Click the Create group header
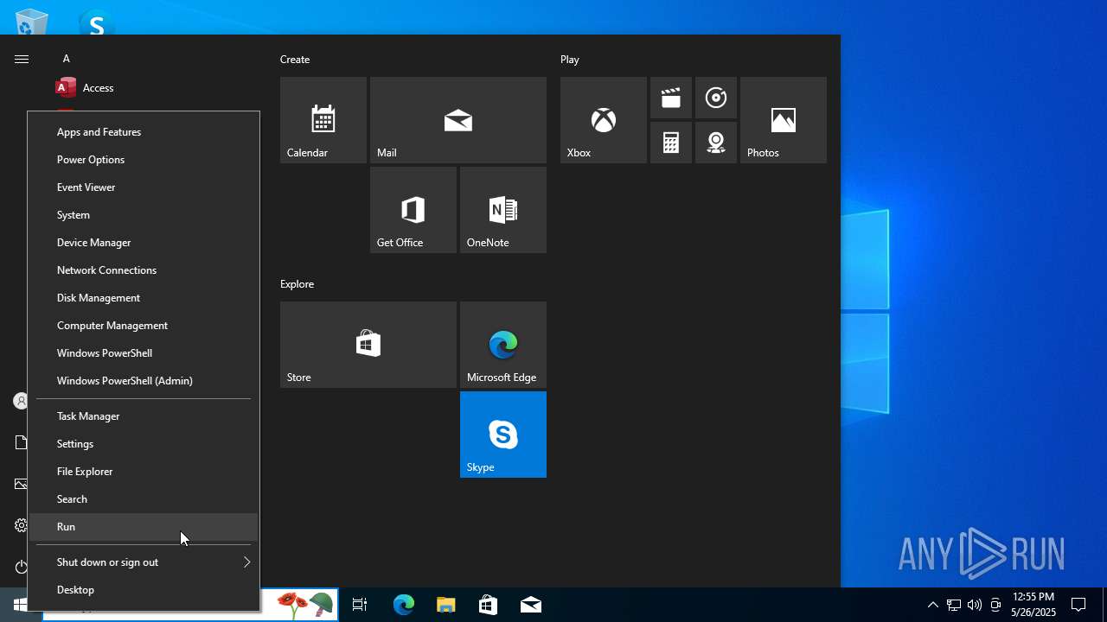Viewport: 1107px width, 622px height. [x=295, y=60]
